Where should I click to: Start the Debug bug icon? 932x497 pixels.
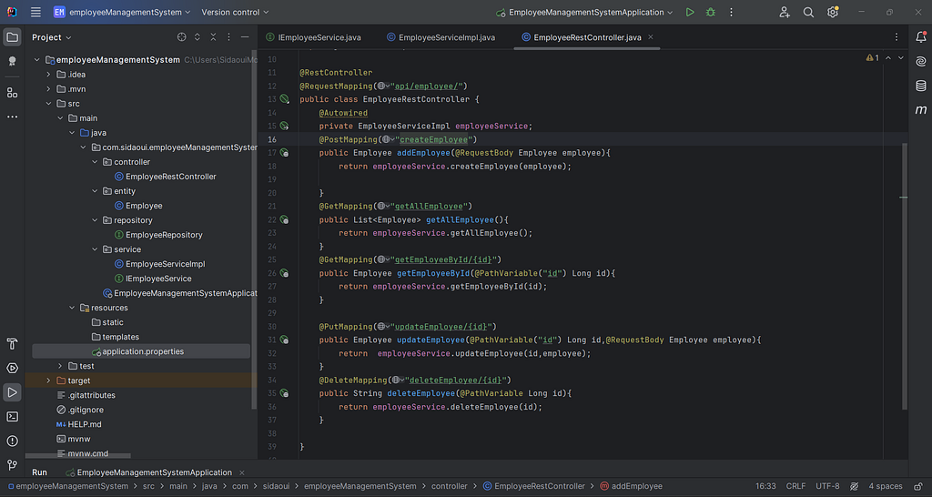pyautogui.click(x=710, y=12)
